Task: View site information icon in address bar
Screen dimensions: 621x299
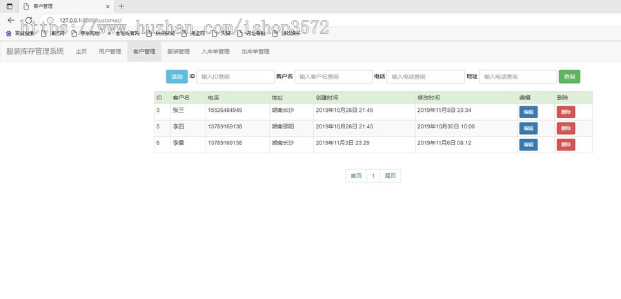Action: click(x=50, y=20)
